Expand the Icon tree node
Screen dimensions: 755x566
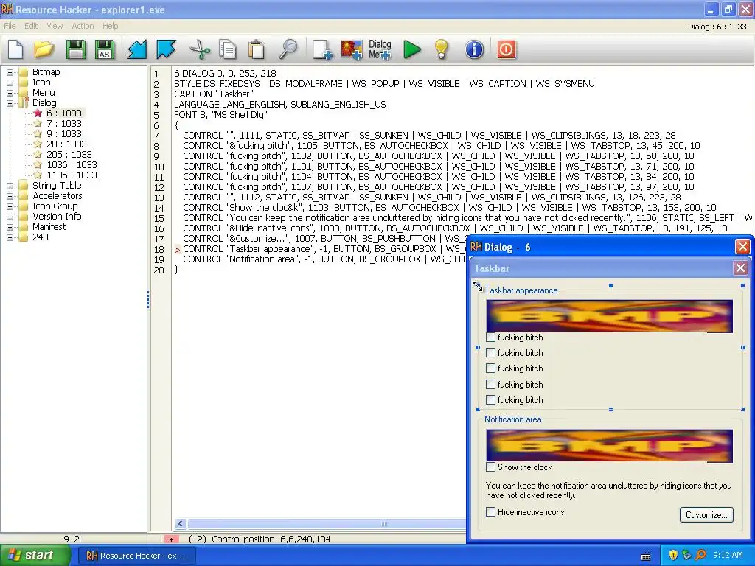tap(10, 83)
